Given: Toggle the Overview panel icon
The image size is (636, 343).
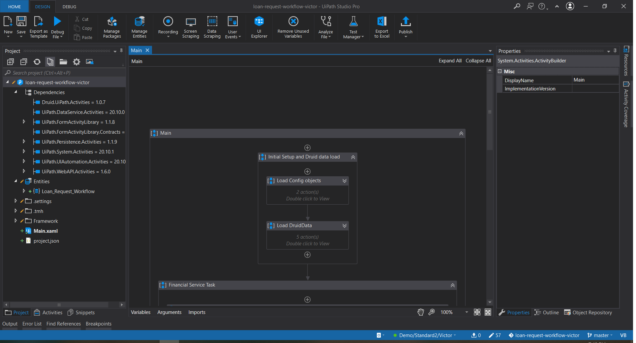Looking at the screenshot, I should point(488,312).
